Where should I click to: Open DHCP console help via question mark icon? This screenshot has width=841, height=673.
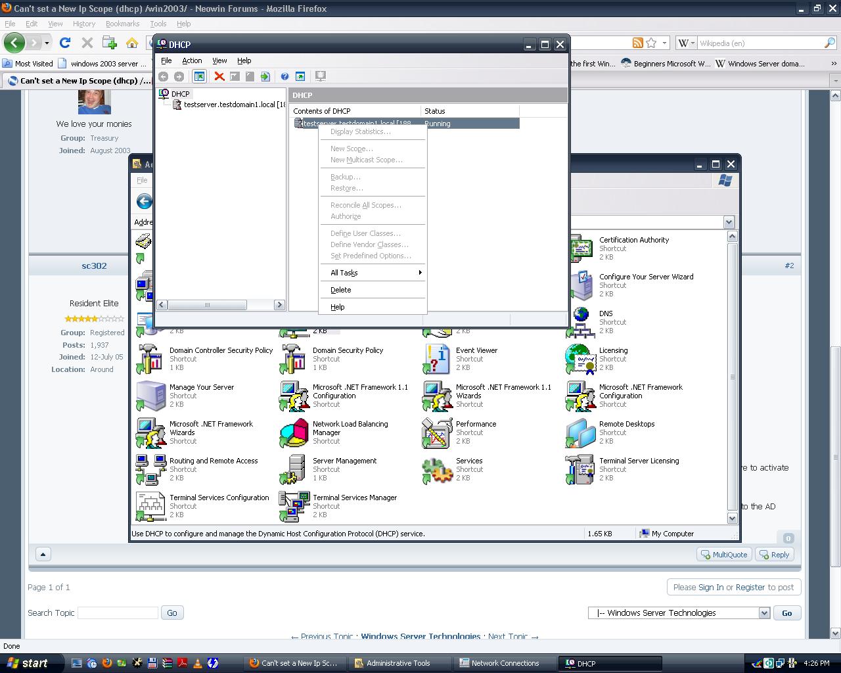284,76
